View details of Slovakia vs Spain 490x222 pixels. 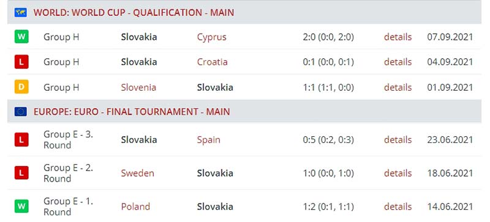(398, 139)
